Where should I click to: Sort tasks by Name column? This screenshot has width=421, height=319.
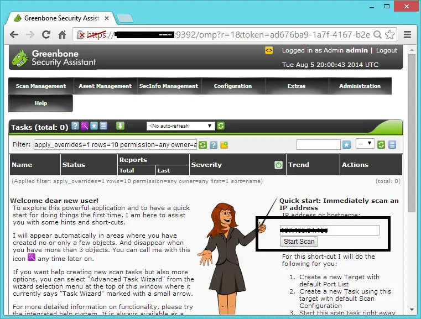pyautogui.click(x=22, y=165)
